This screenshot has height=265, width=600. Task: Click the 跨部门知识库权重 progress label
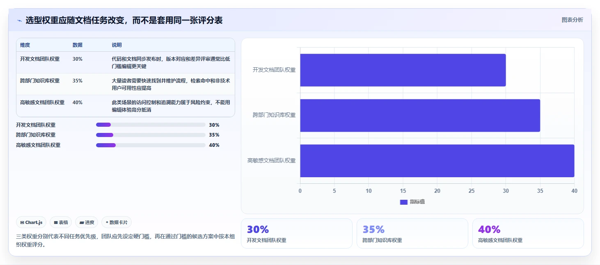[36, 135]
